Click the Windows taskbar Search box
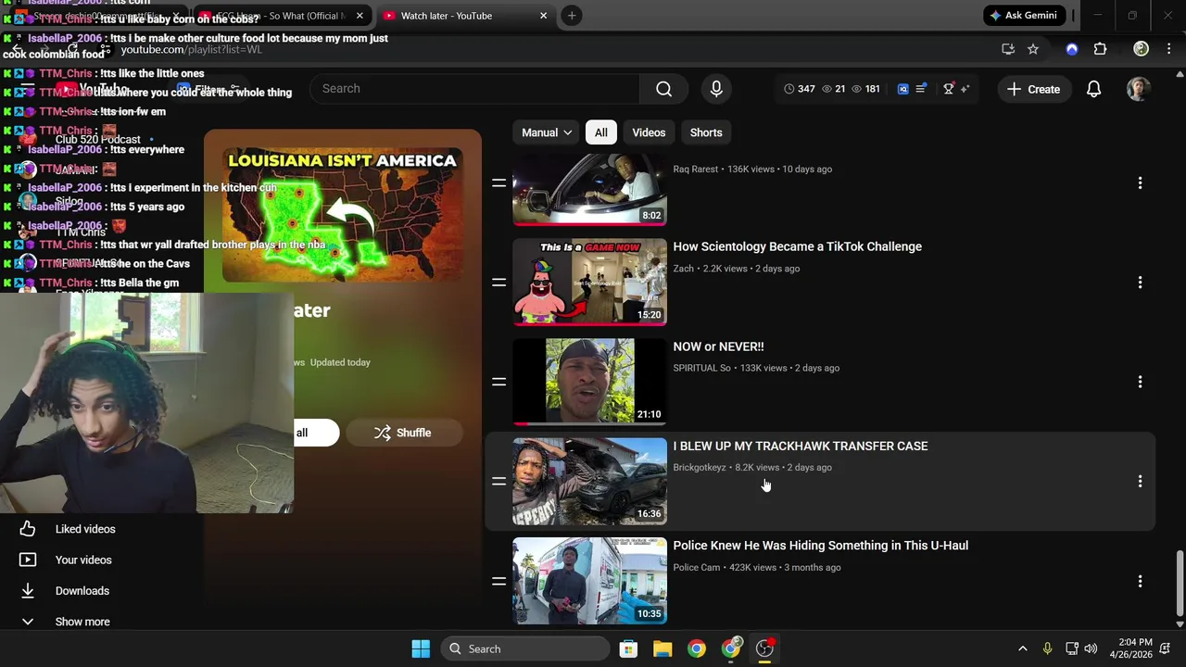Image resolution: width=1186 pixels, height=667 pixels. (x=525, y=648)
